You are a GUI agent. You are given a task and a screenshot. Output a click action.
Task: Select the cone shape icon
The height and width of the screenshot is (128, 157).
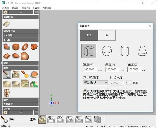pyautogui.click(x=142, y=51)
